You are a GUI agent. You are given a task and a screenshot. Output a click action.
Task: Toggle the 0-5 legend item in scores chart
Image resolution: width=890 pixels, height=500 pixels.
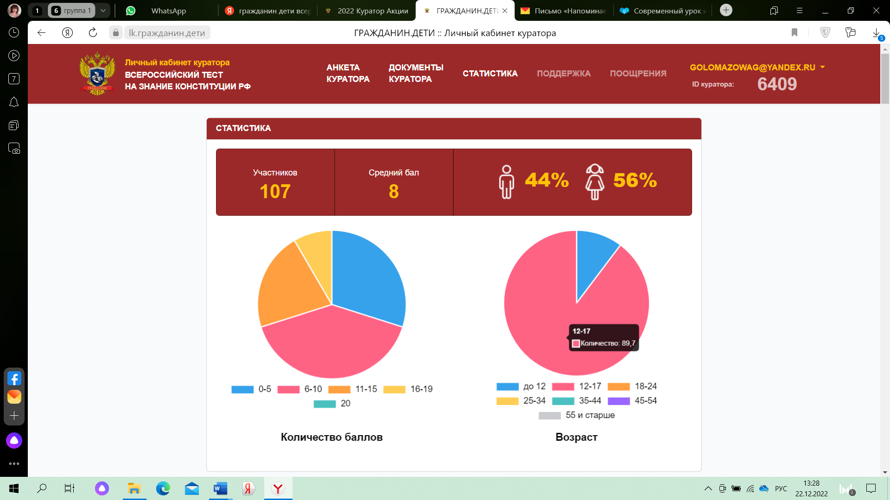252,389
